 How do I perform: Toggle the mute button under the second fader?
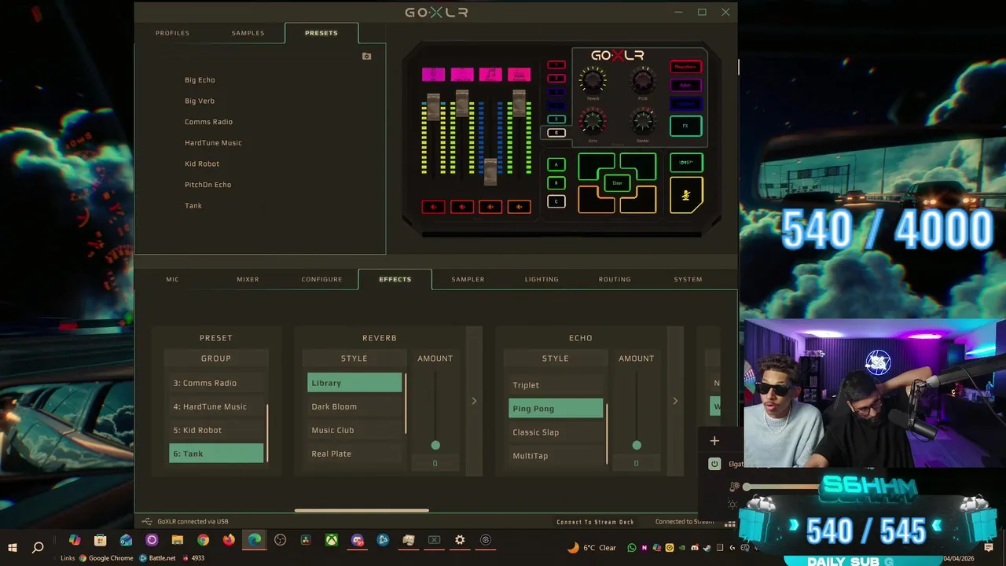pos(462,207)
